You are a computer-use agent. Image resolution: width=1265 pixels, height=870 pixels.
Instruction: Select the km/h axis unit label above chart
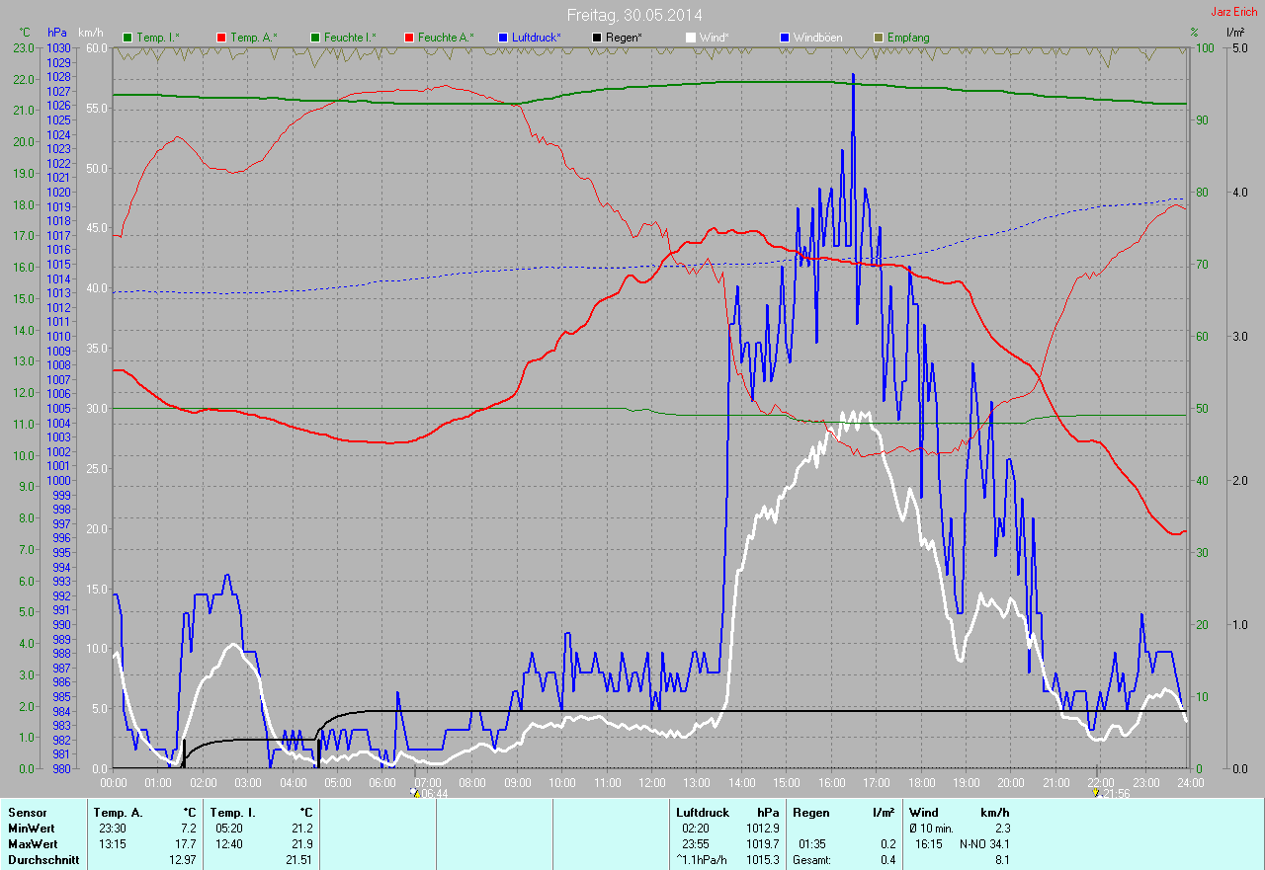tap(89, 33)
